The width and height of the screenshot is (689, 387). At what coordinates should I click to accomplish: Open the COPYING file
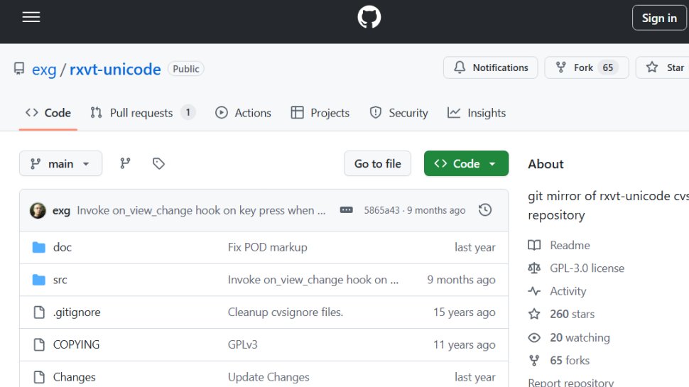point(76,345)
